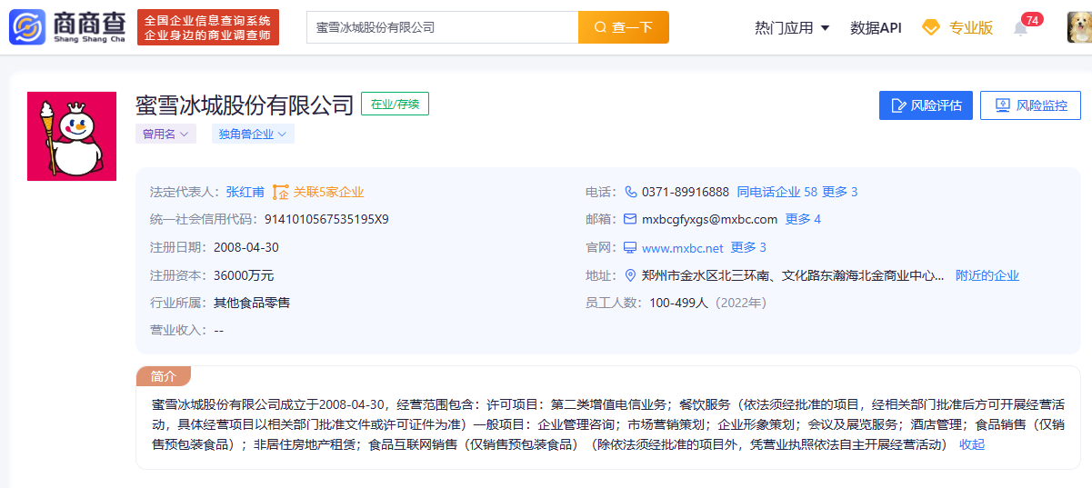Click the company title 蜜雪冰城股份有限公司
The width and height of the screenshot is (1092, 488).
tap(245, 105)
